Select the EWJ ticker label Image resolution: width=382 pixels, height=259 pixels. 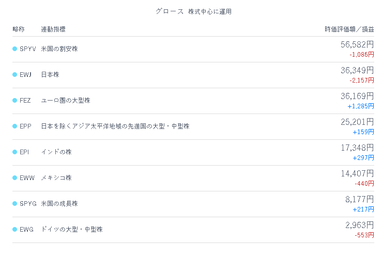click(25, 75)
